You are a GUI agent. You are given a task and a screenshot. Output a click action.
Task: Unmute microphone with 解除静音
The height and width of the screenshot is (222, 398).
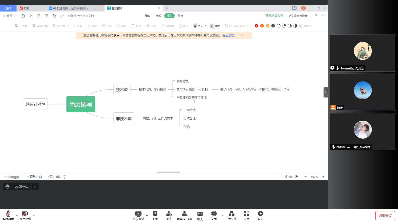8,215
